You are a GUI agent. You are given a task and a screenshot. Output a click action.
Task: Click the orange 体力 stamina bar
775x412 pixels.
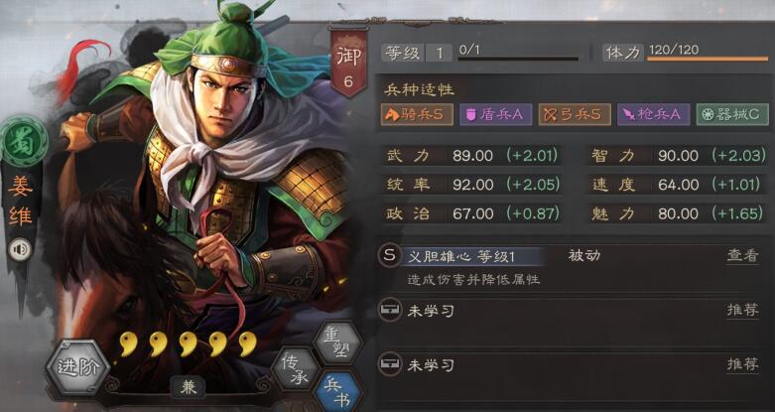708,59
